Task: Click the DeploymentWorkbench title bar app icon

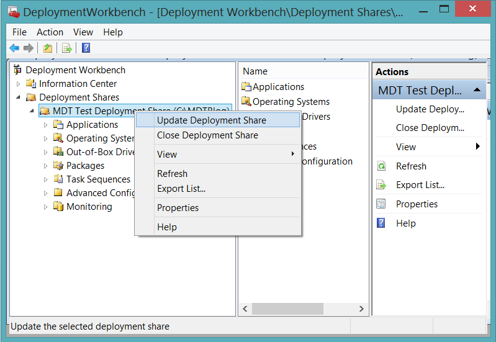Action: click(14, 12)
